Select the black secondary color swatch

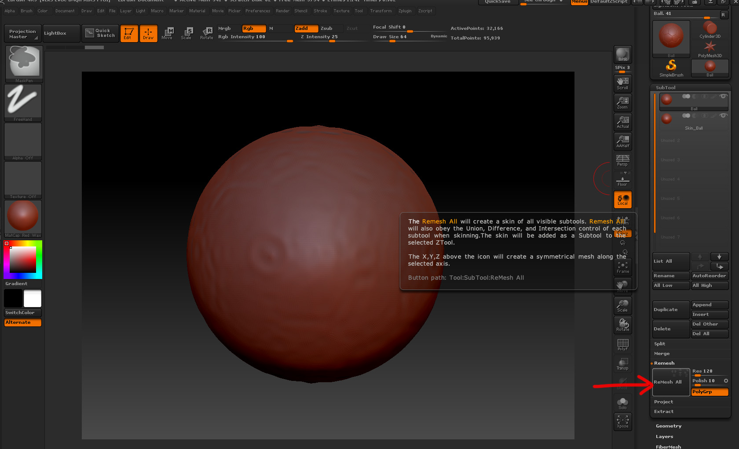[13, 298]
